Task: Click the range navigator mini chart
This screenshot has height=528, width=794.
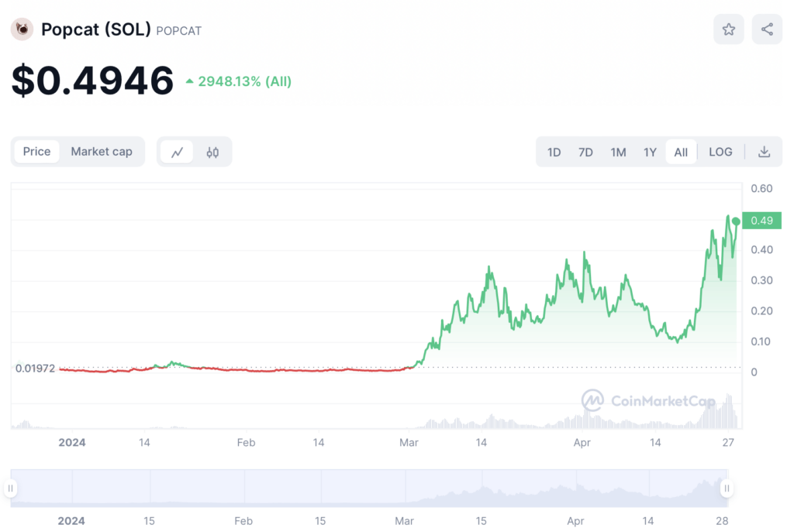Action: pyautogui.click(x=368, y=489)
